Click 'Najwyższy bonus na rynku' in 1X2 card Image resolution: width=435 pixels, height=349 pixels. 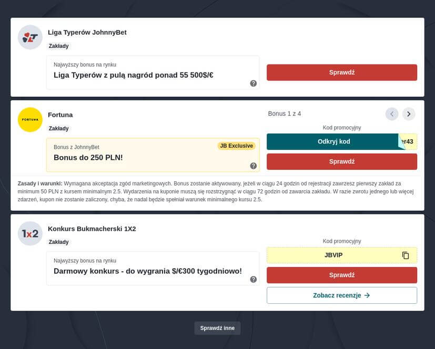(x=85, y=261)
